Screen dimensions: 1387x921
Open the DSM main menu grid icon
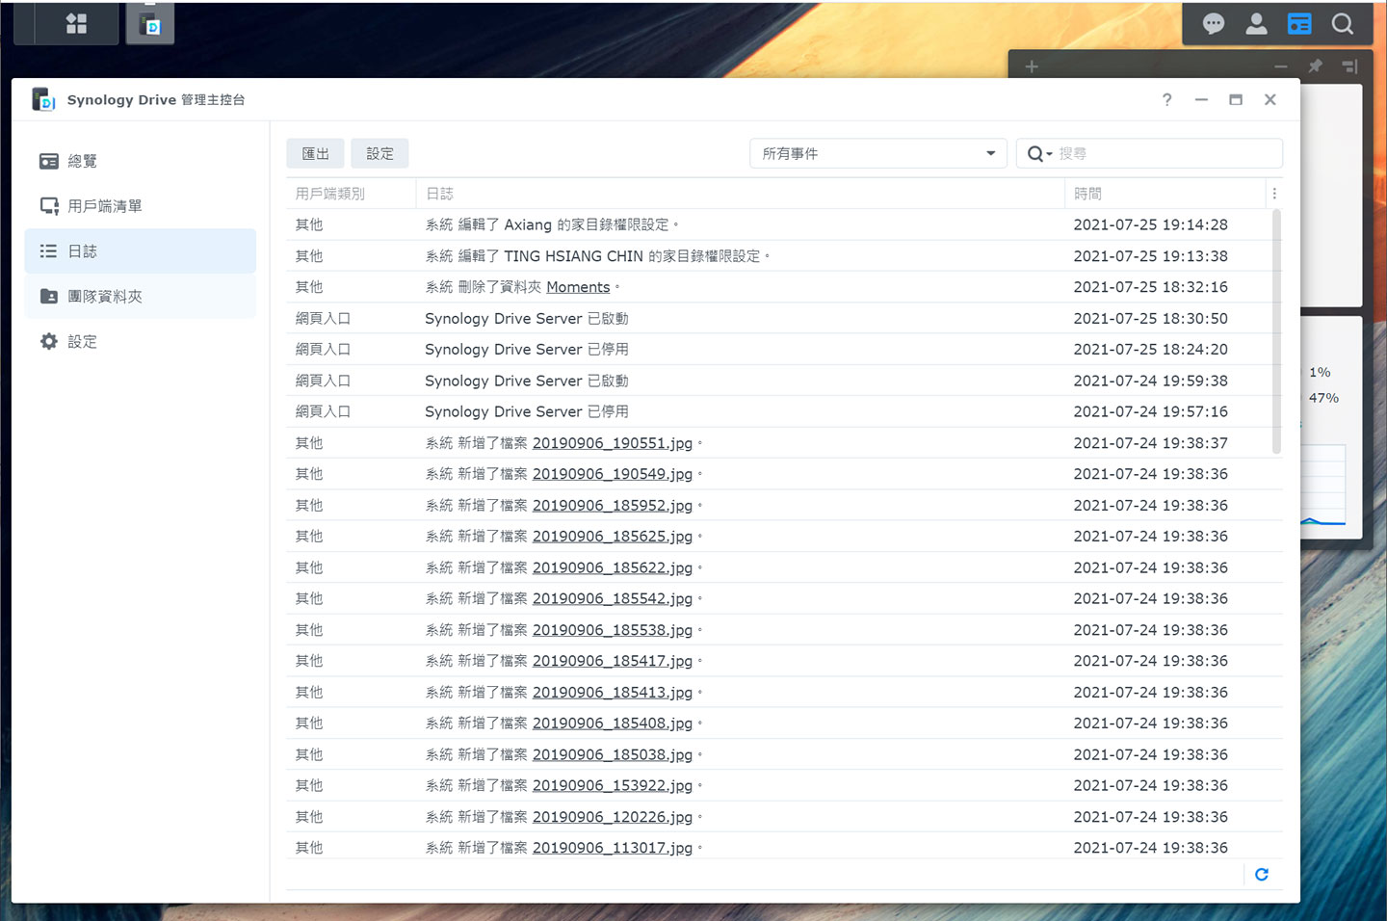76,23
